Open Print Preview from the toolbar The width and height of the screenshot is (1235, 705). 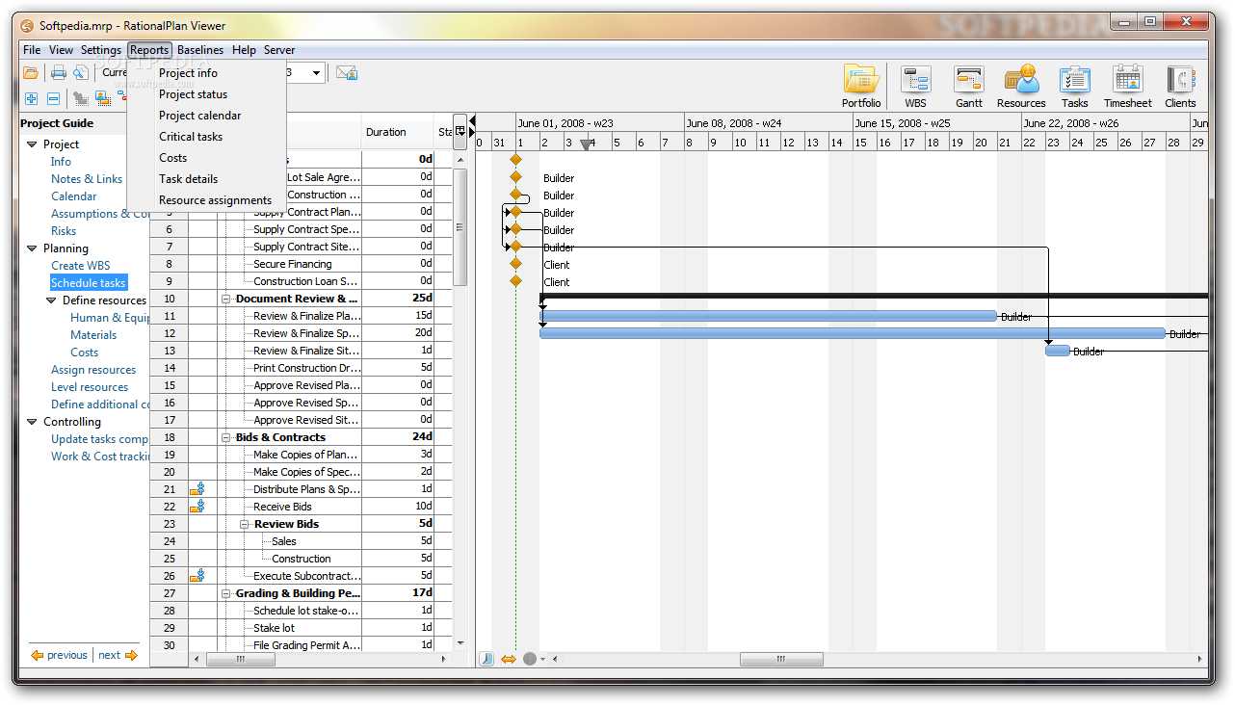tap(80, 72)
